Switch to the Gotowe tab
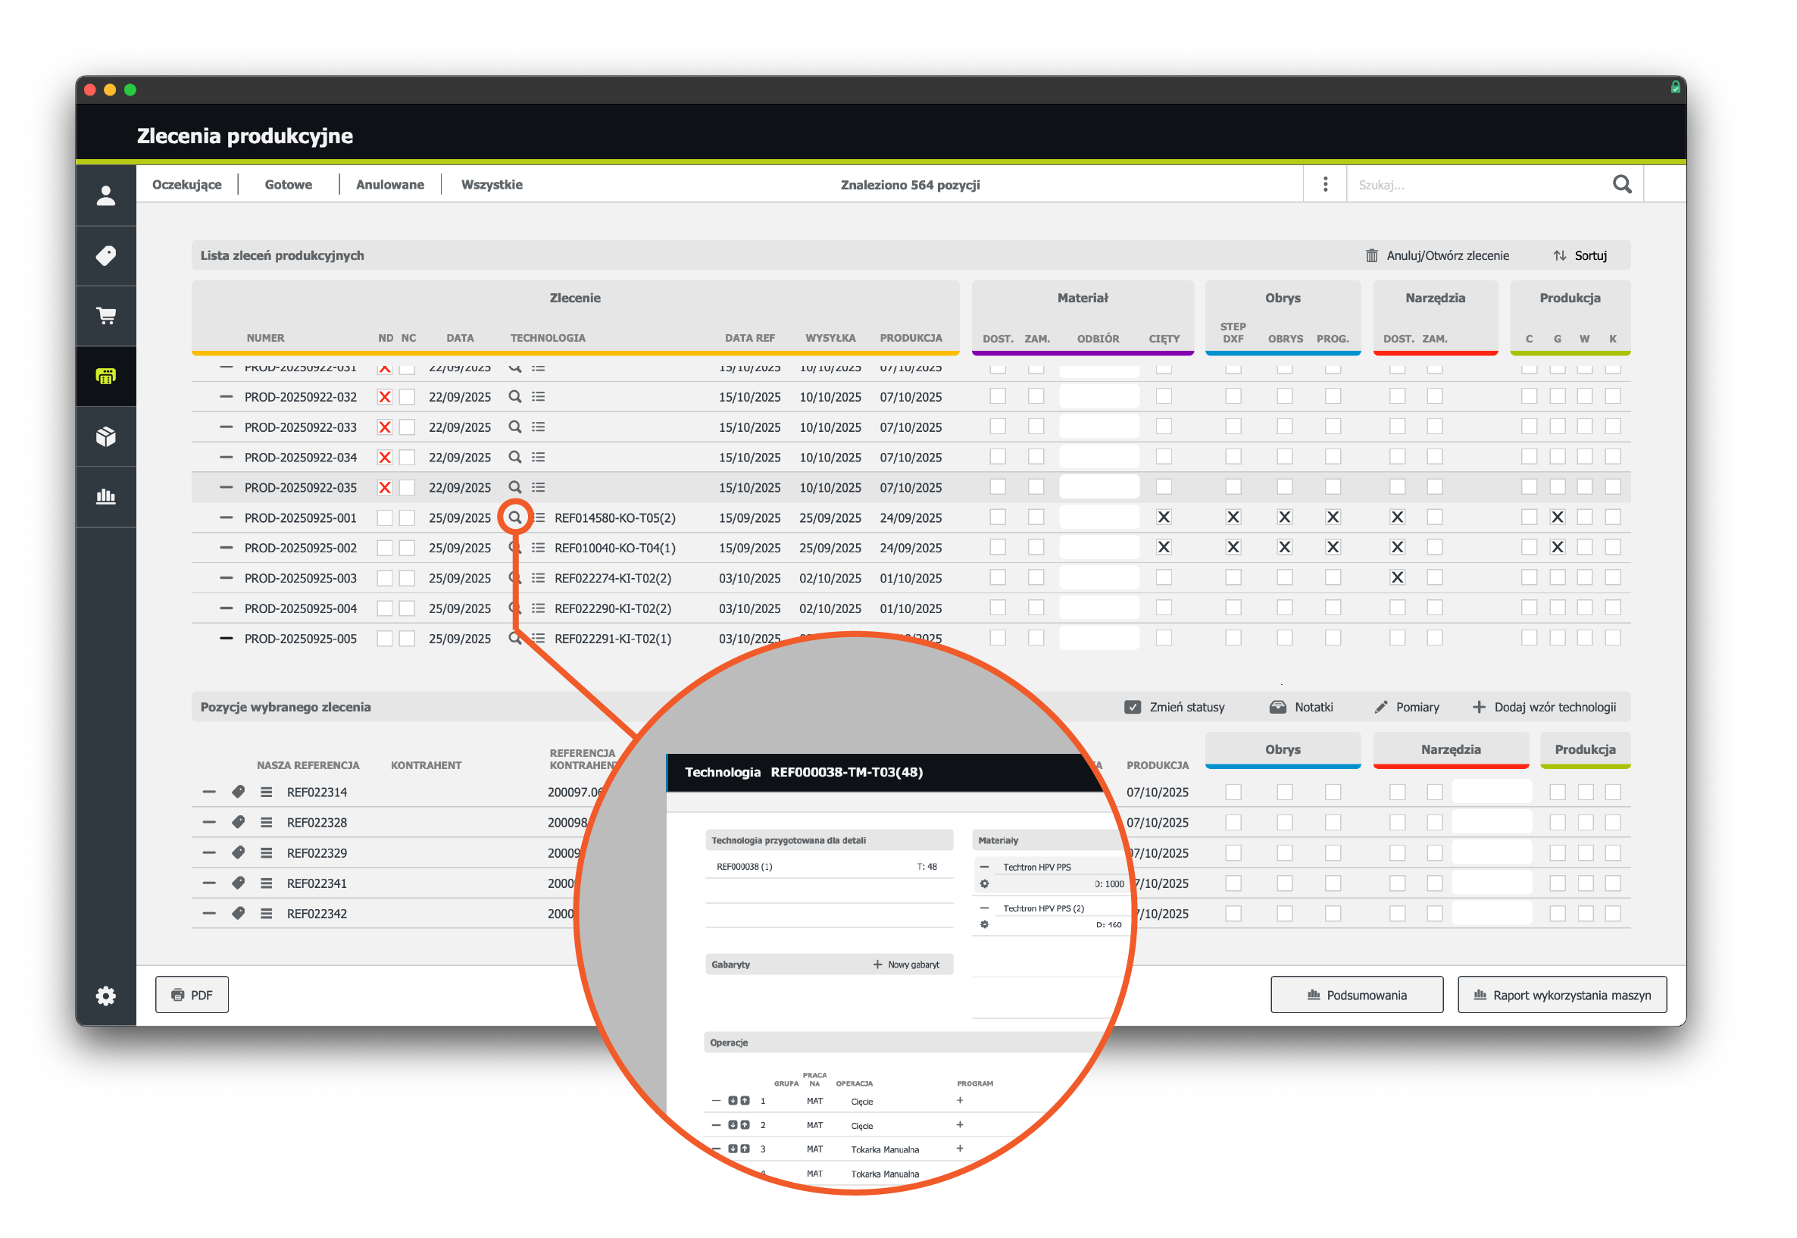Screen dimensions: 1797x1238 (x=289, y=185)
